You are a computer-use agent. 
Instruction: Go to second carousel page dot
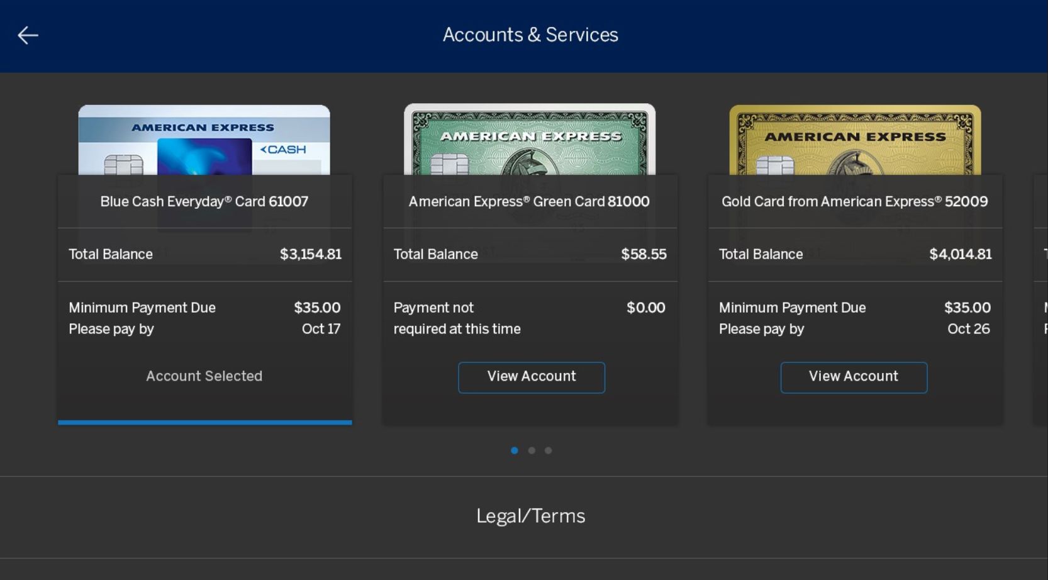[532, 450]
